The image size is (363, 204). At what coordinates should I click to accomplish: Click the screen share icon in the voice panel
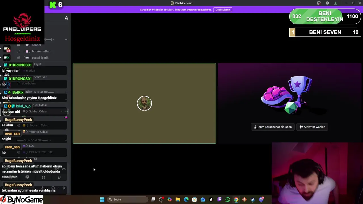pyautogui.click(x=27, y=177)
